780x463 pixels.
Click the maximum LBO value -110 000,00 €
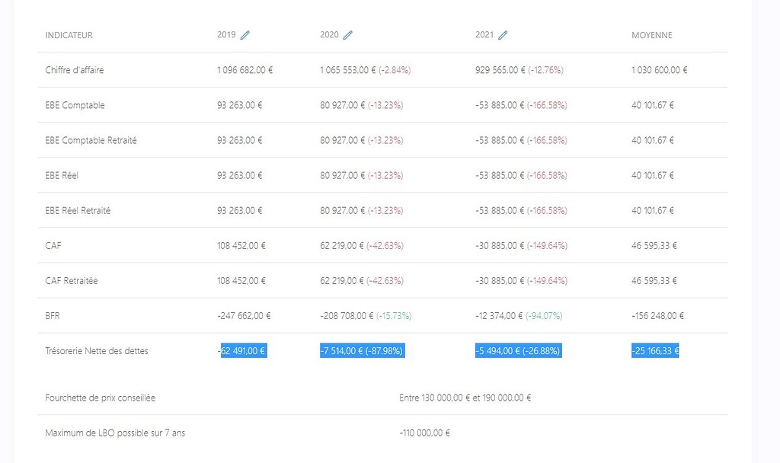(424, 433)
